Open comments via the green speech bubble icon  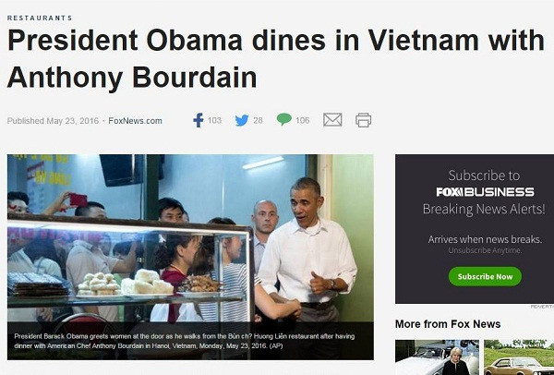pyautogui.click(x=284, y=119)
